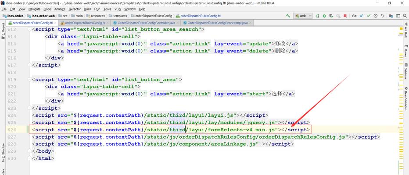Switch to OrderDispatchRulesConfigServiceImpl.java tab
This screenshot has height=175, width=409.
point(218,23)
